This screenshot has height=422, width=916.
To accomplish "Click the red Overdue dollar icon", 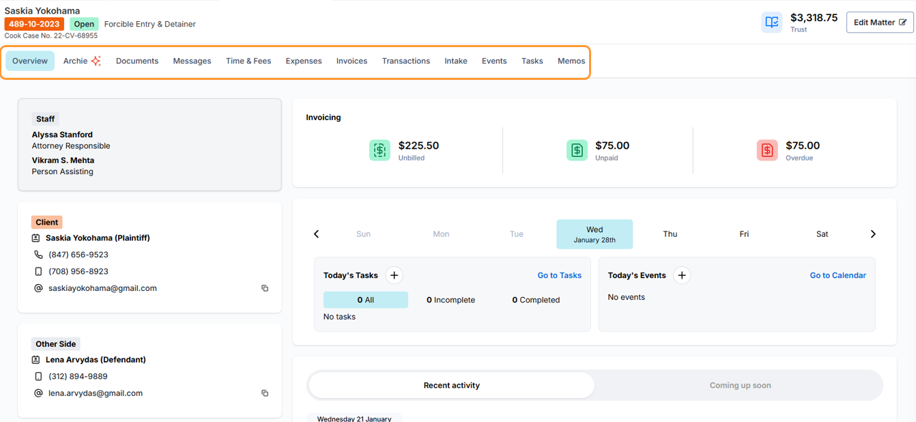I will pos(767,150).
